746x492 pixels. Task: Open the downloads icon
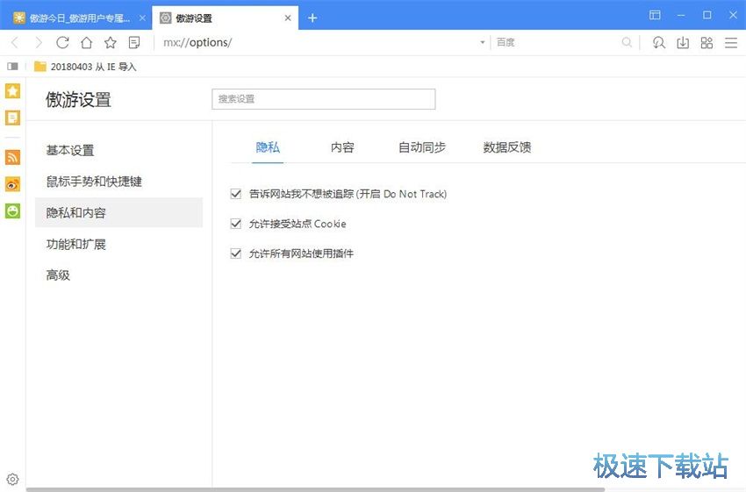(683, 43)
